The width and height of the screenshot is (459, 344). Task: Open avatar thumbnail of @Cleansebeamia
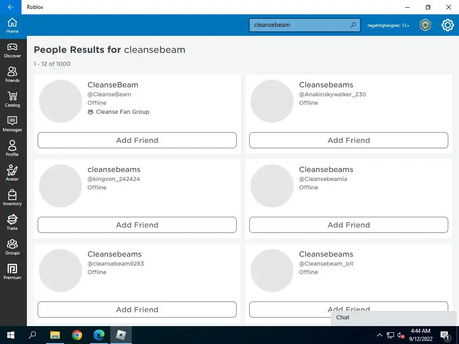point(272,186)
